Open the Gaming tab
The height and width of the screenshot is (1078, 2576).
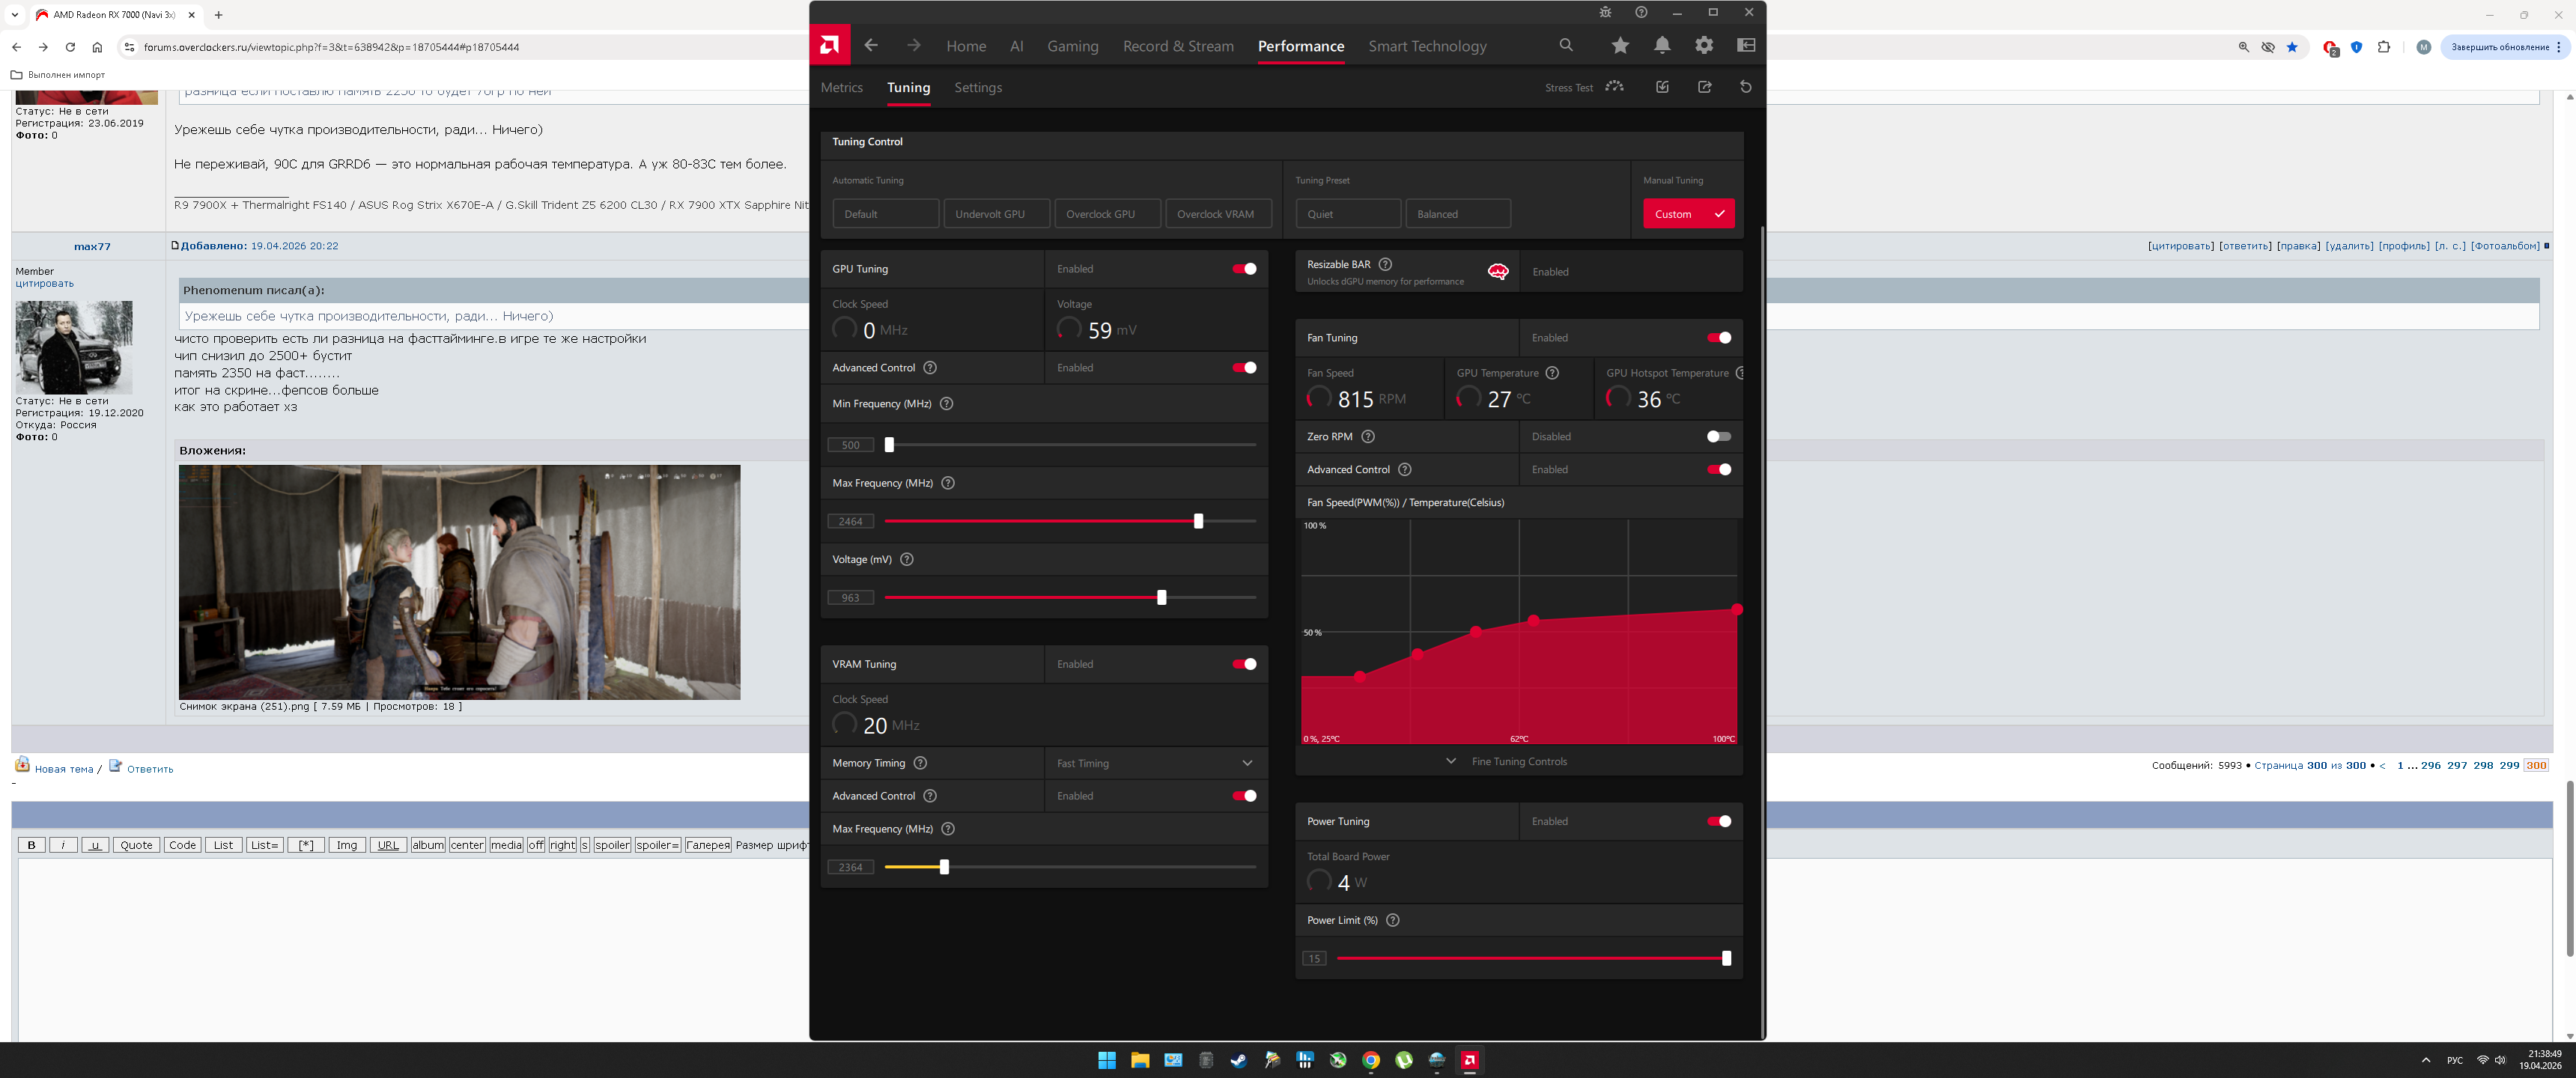pos(1072,46)
